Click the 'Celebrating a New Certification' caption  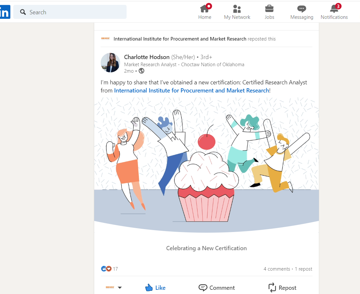coord(207,248)
